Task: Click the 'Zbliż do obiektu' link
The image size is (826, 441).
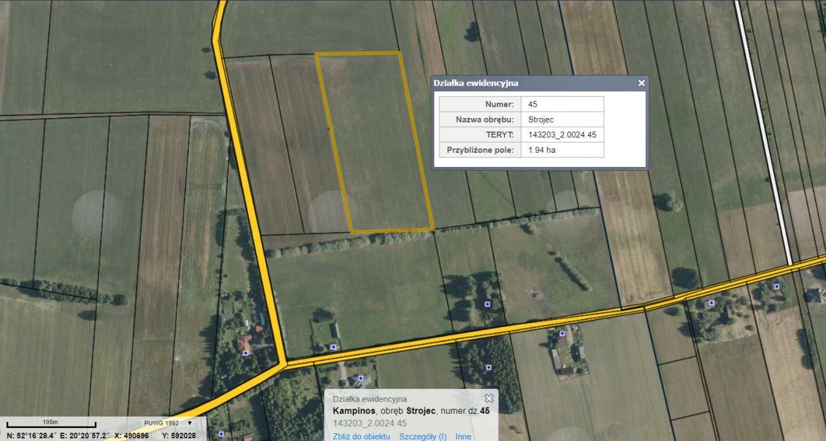Action: tap(361, 436)
